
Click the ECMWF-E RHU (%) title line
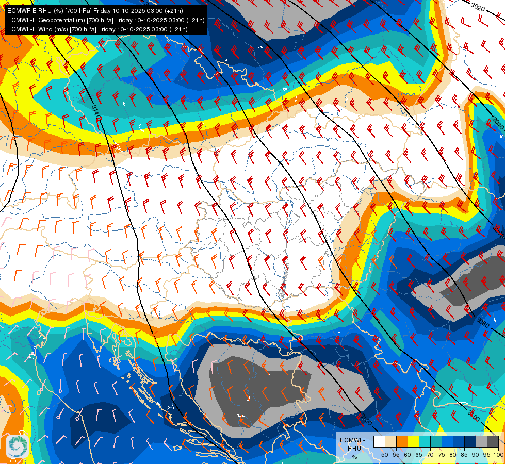[95, 11]
